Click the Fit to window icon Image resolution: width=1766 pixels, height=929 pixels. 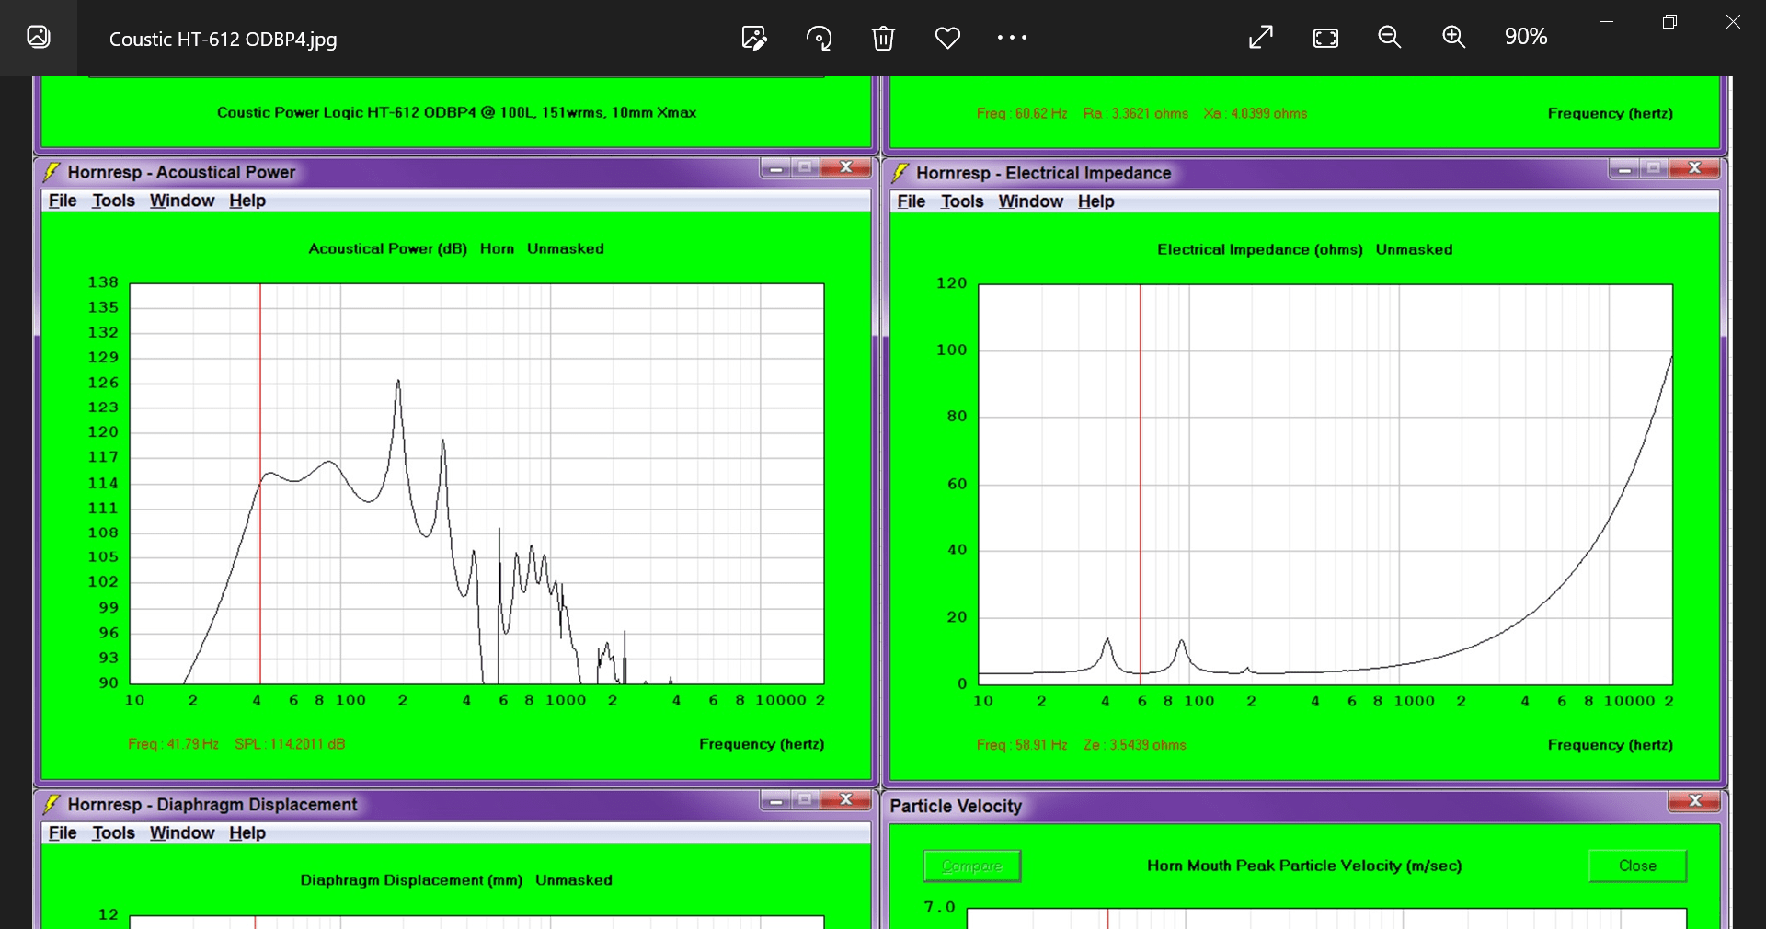click(x=1325, y=38)
